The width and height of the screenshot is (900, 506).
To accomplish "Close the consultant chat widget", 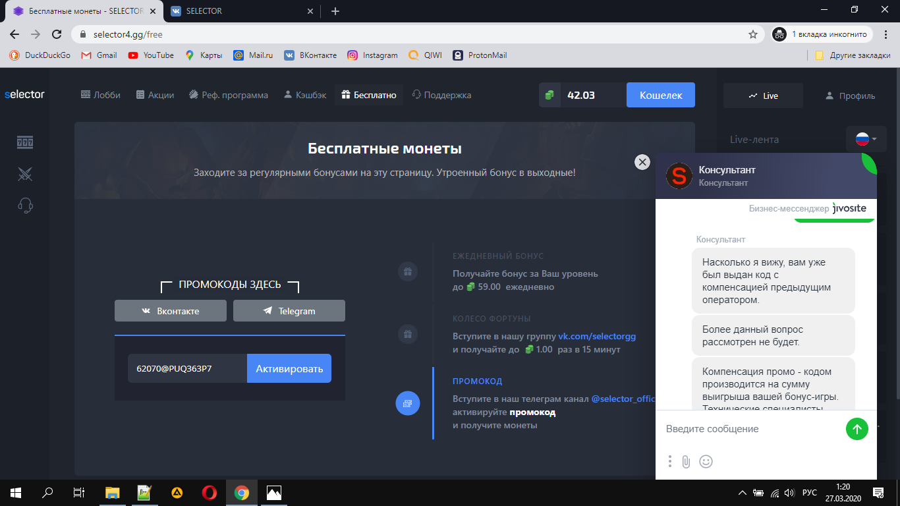I will (642, 162).
